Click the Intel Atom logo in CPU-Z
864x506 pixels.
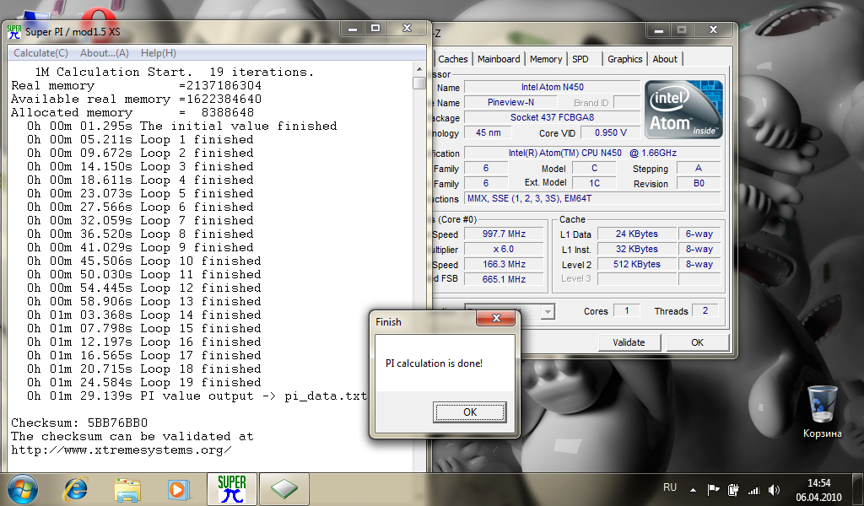(x=683, y=109)
